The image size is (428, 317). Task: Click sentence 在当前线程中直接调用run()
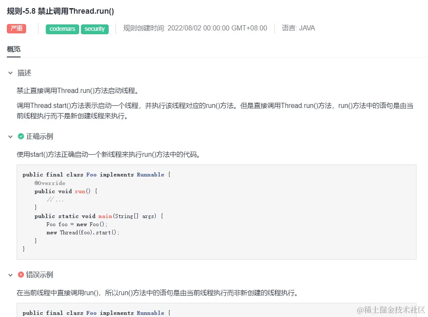click(157, 293)
